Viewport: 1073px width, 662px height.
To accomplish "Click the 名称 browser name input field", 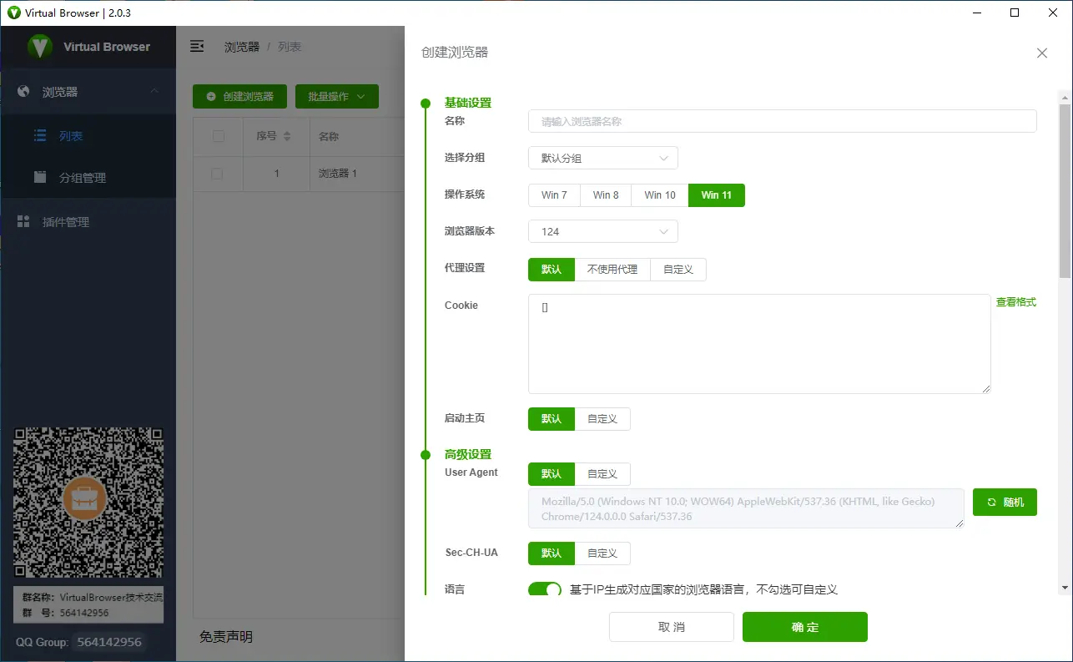I will coord(782,121).
